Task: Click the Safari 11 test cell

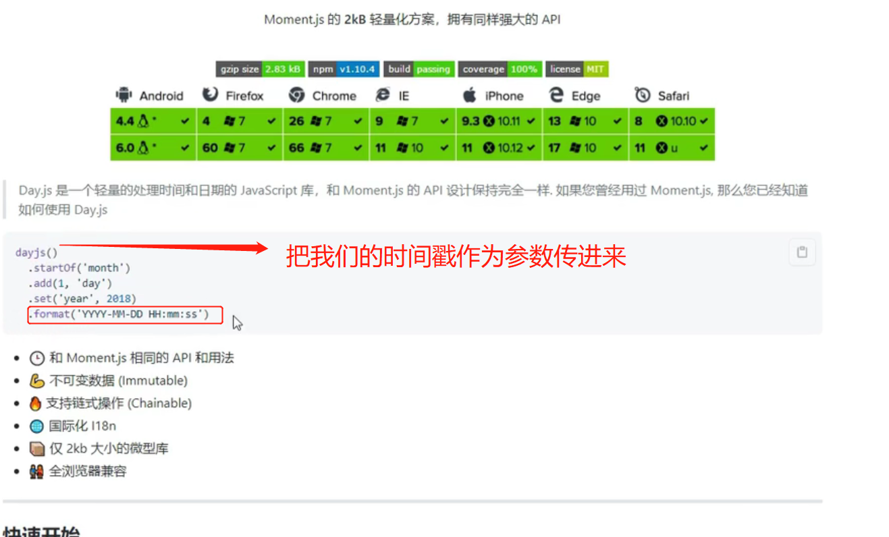Action: point(672,148)
